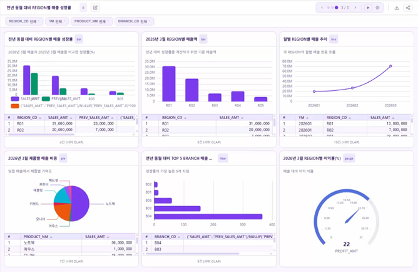This screenshot has height=272, width=418.
Task: Select the 202603 data point on the line chart
Action: [390, 66]
